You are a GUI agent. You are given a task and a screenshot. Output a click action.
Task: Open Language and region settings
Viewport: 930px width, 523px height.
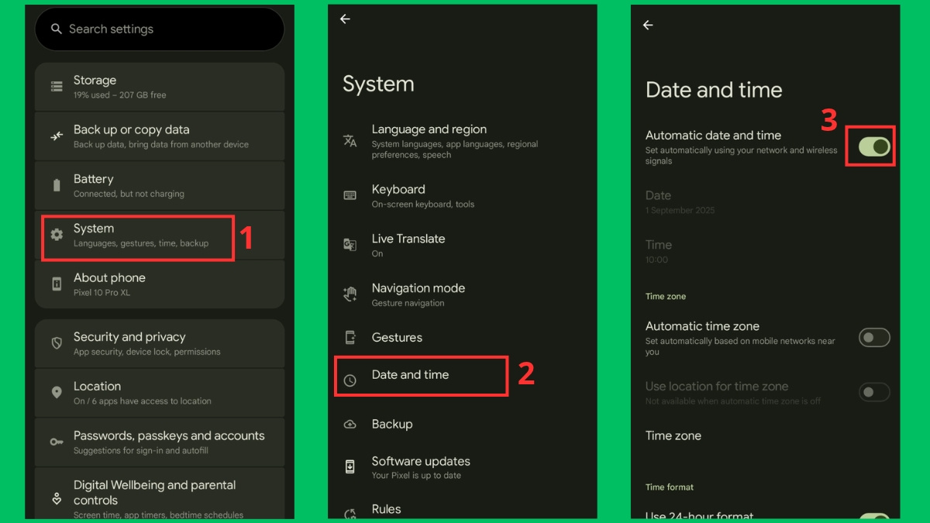click(x=463, y=141)
